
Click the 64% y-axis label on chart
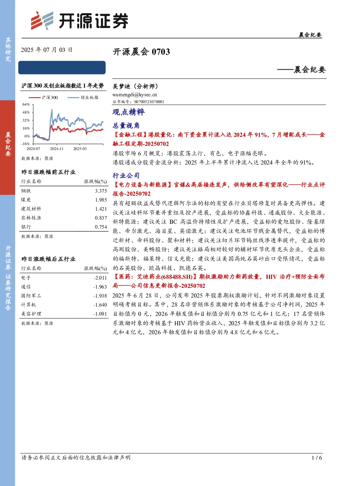(x=26, y=104)
